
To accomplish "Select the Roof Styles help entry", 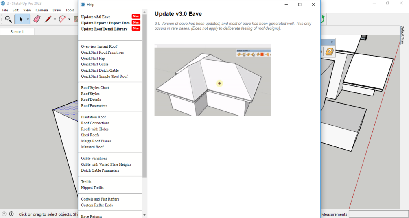I will (90, 94).
